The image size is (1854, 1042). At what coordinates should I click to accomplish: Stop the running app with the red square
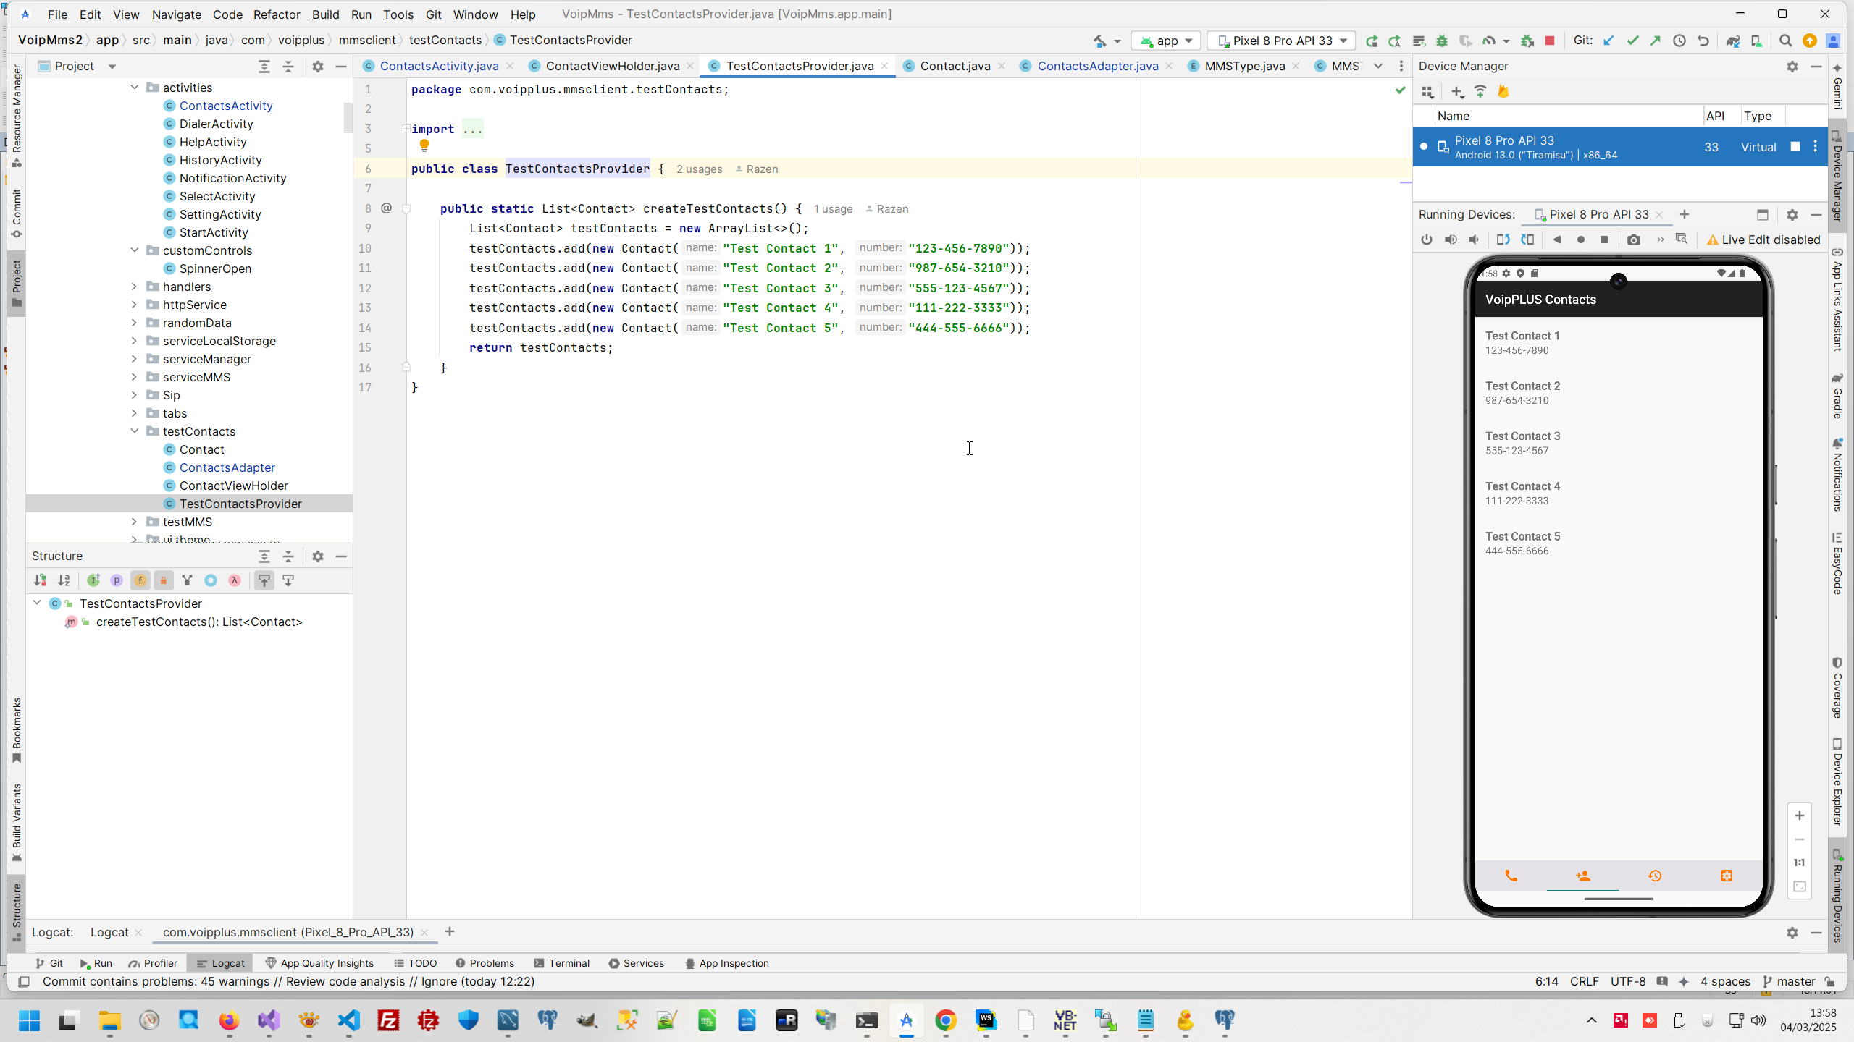(1550, 41)
